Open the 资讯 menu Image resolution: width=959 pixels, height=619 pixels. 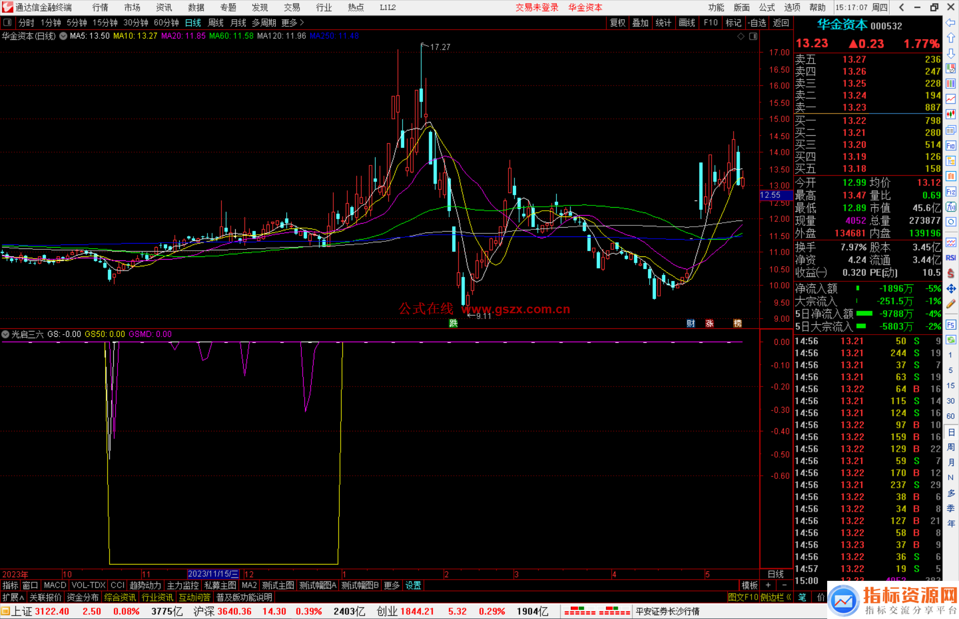tap(164, 7)
